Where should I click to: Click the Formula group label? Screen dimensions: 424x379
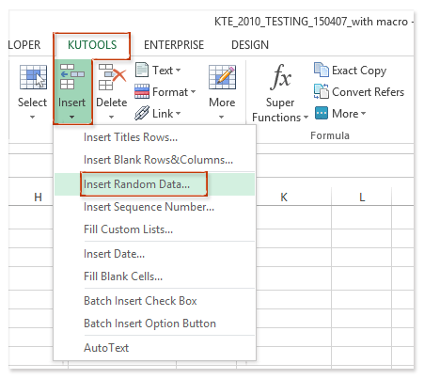coord(330,135)
